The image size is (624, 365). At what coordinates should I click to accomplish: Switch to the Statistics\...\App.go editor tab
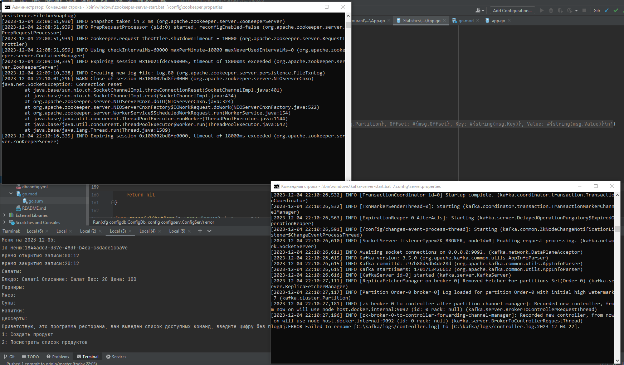[x=421, y=21]
